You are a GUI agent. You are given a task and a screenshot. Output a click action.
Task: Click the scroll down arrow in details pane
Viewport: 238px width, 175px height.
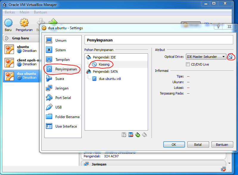point(229,163)
